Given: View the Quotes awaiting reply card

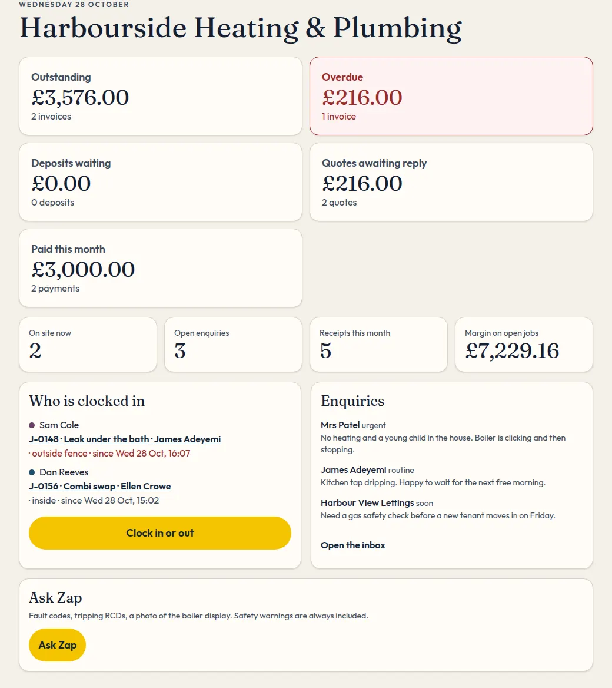Looking at the screenshot, I should [451, 182].
